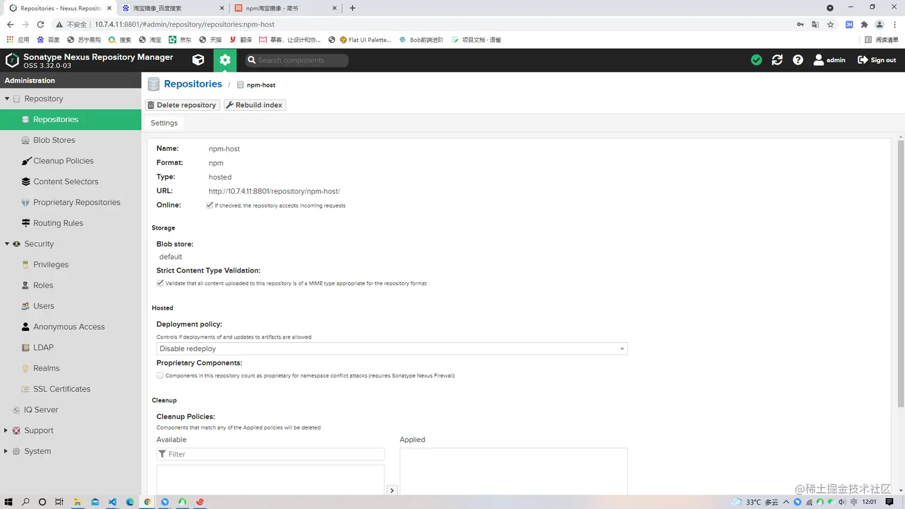Open the translate page icon
Screen dimensions: 905x509
[x=815, y=25]
